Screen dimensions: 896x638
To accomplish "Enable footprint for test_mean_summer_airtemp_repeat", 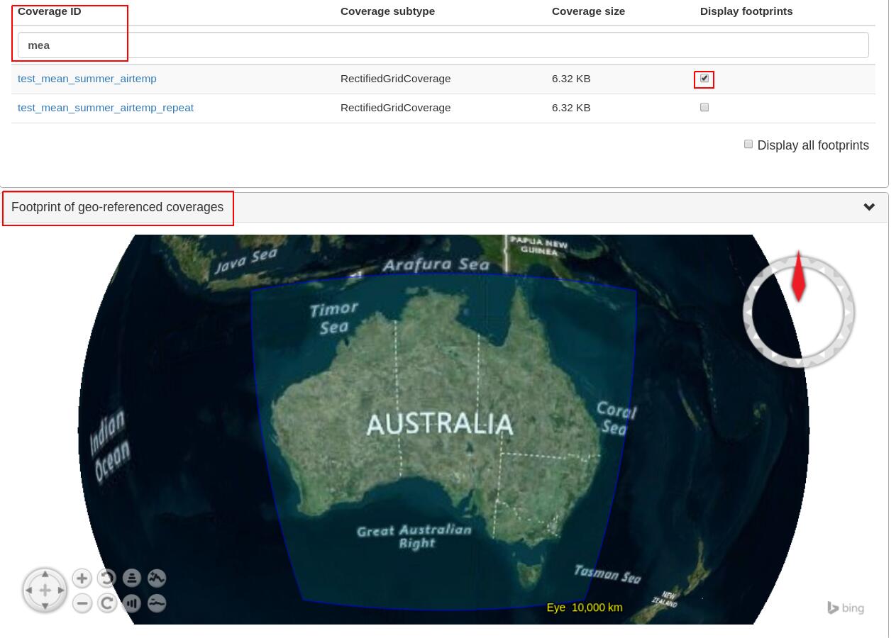I will point(704,108).
